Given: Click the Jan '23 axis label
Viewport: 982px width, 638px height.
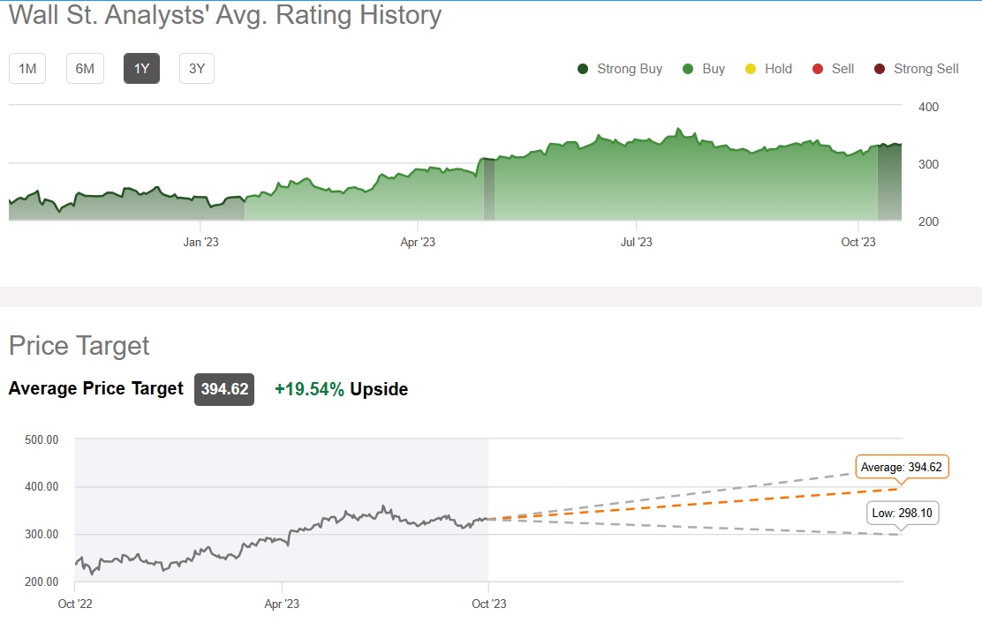Looking at the screenshot, I should (201, 242).
